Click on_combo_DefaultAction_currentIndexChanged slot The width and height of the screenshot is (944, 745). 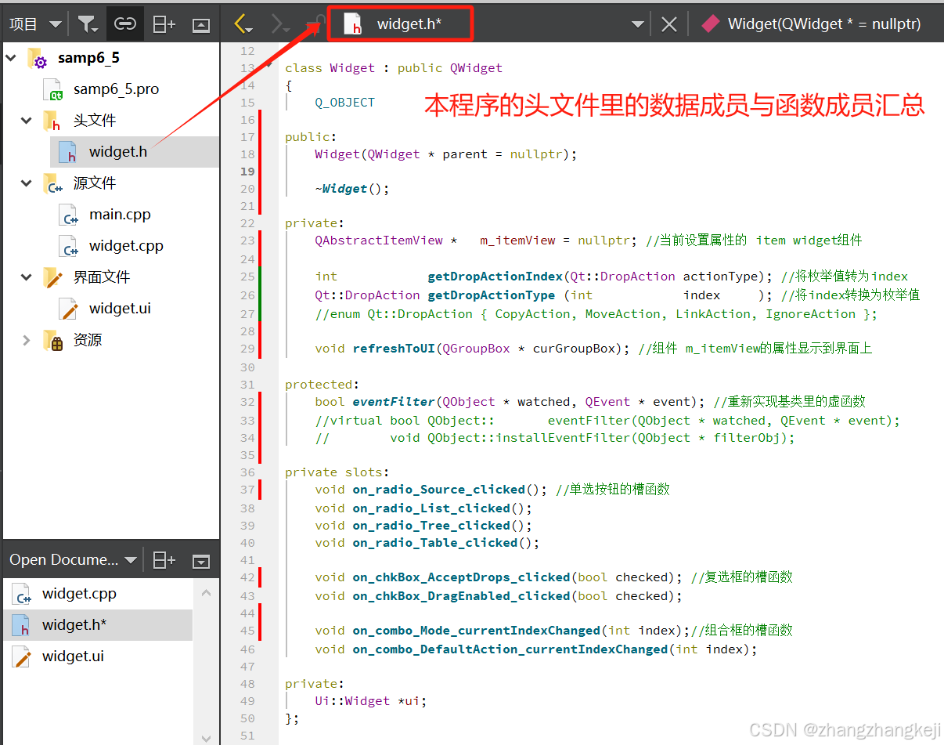510,649
